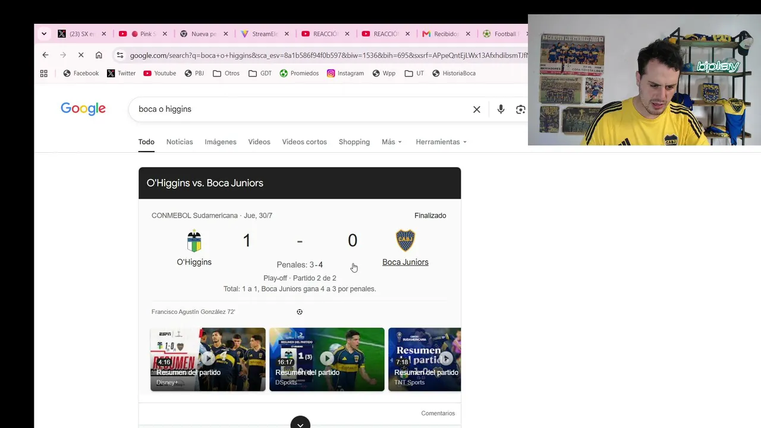
Task: Click the O'Higgins team name
Action: pos(194,262)
